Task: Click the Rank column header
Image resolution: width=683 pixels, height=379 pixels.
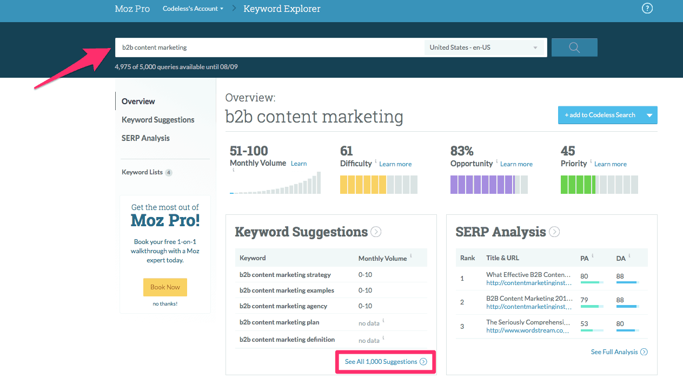Action: (x=468, y=258)
